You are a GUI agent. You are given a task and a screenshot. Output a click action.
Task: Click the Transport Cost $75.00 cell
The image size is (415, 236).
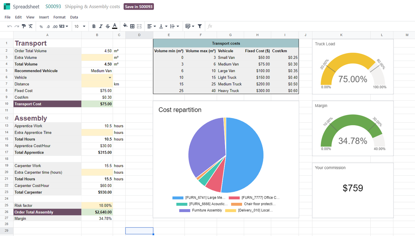click(97, 104)
